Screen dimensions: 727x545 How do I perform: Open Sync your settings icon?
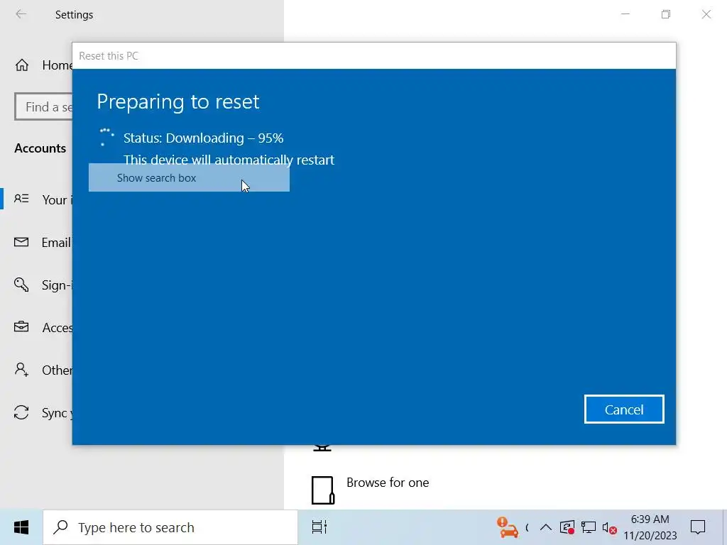click(x=21, y=412)
